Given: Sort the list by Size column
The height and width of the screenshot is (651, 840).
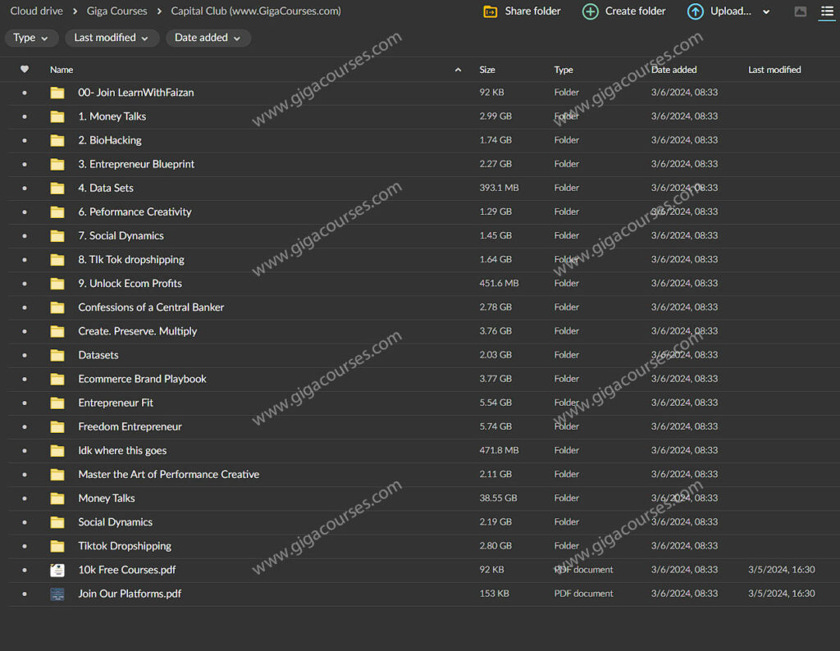Looking at the screenshot, I should pos(487,70).
